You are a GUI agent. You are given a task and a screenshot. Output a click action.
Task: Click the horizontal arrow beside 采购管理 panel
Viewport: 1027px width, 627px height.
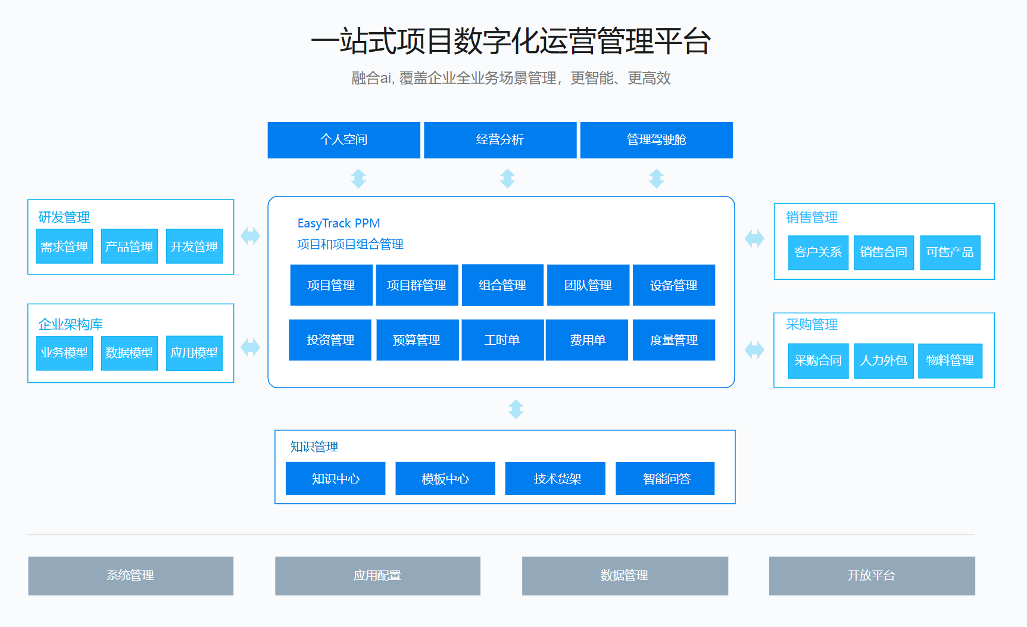754,350
